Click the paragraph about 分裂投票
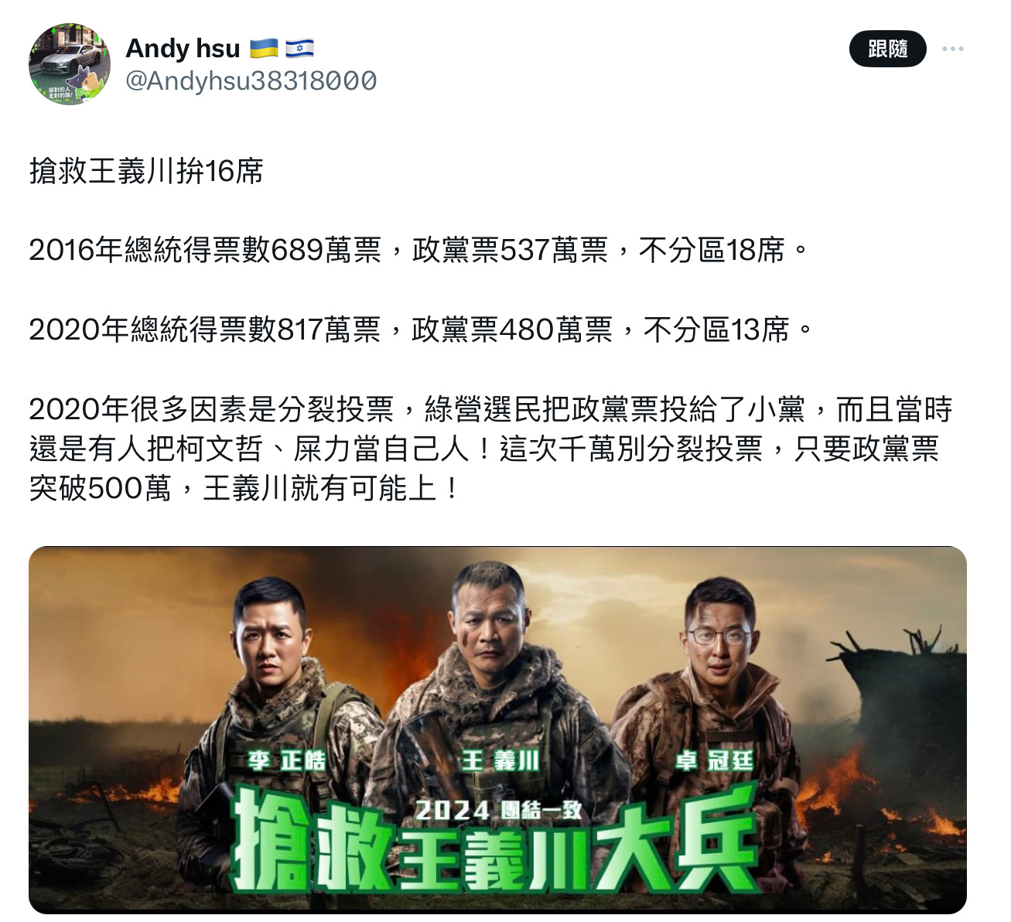Viewport: 1011px width, 922px height. [x=490, y=449]
